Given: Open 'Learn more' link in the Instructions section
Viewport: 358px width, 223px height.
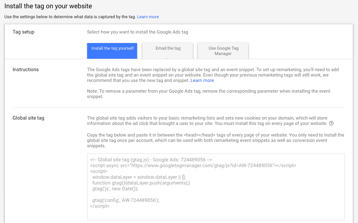Looking at the screenshot, I should [x=202, y=80].
